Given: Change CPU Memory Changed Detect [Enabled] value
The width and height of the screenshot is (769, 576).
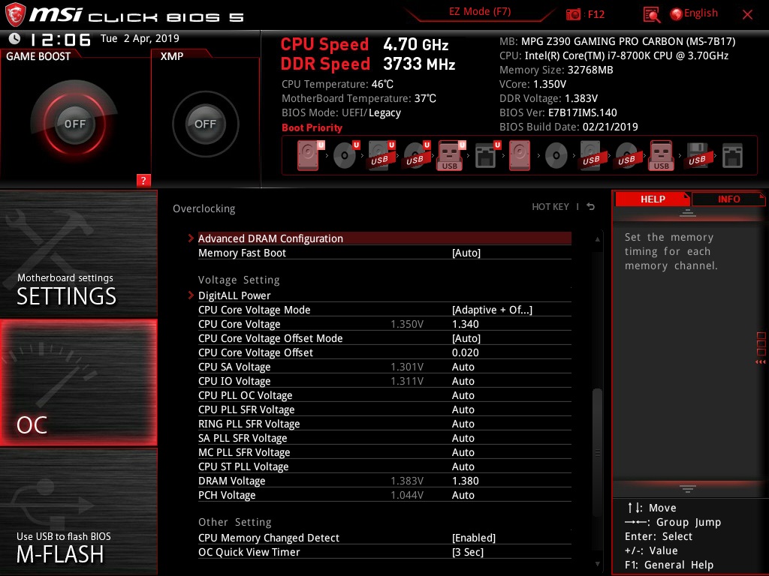Looking at the screenshot, I should pos(474,538).
